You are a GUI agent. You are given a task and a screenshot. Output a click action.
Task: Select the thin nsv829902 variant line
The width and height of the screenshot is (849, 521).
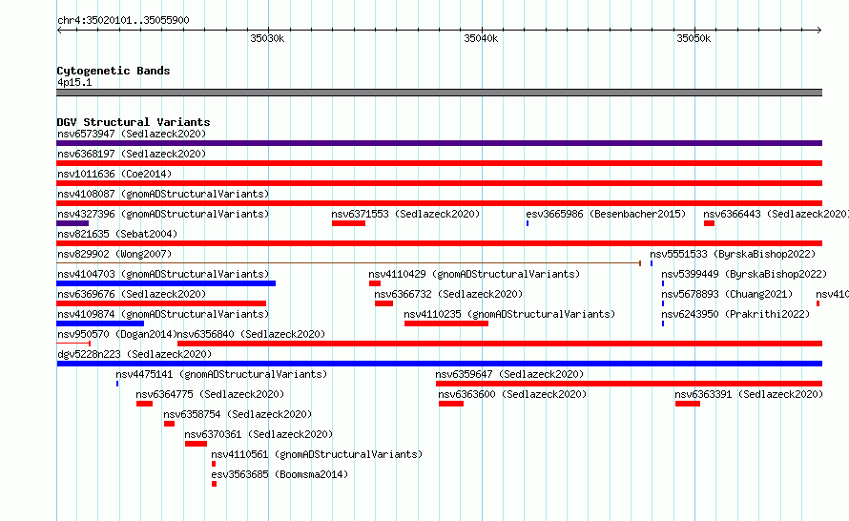pos(349,263)
